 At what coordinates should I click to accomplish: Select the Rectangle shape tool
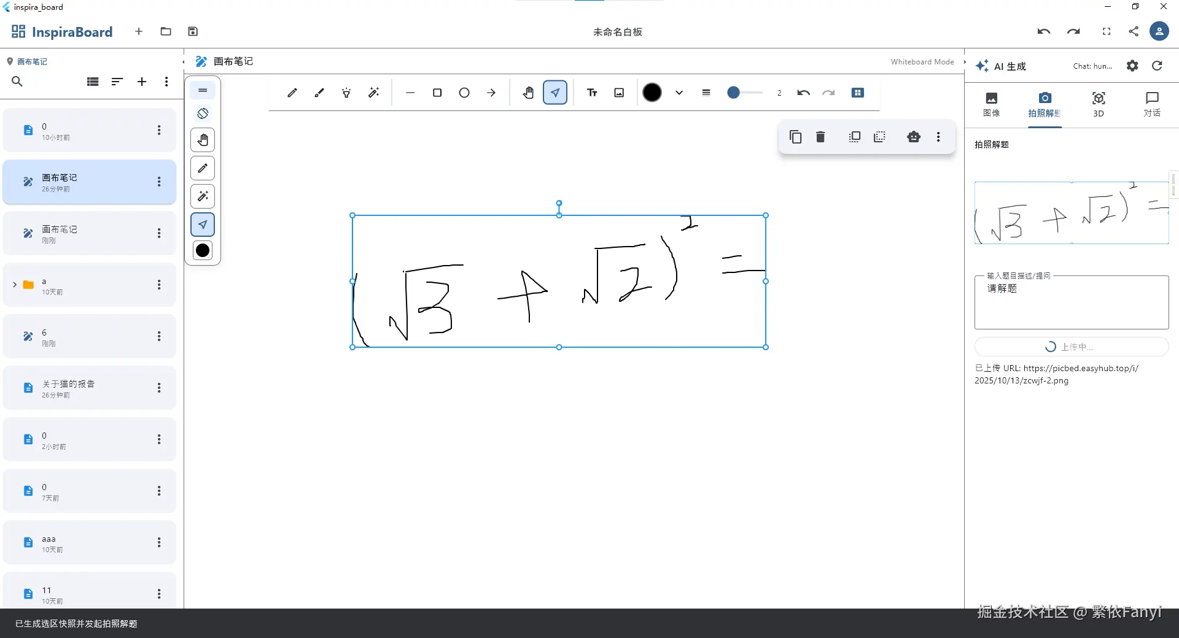coord(437,93)
